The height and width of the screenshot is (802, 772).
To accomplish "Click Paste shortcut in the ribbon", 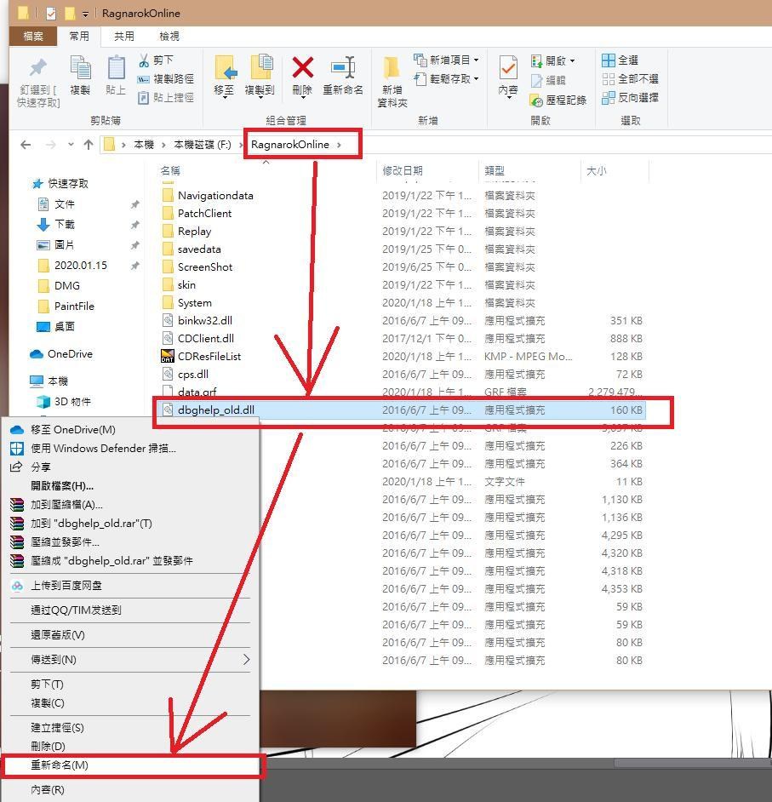I will [x=166, y=98].
